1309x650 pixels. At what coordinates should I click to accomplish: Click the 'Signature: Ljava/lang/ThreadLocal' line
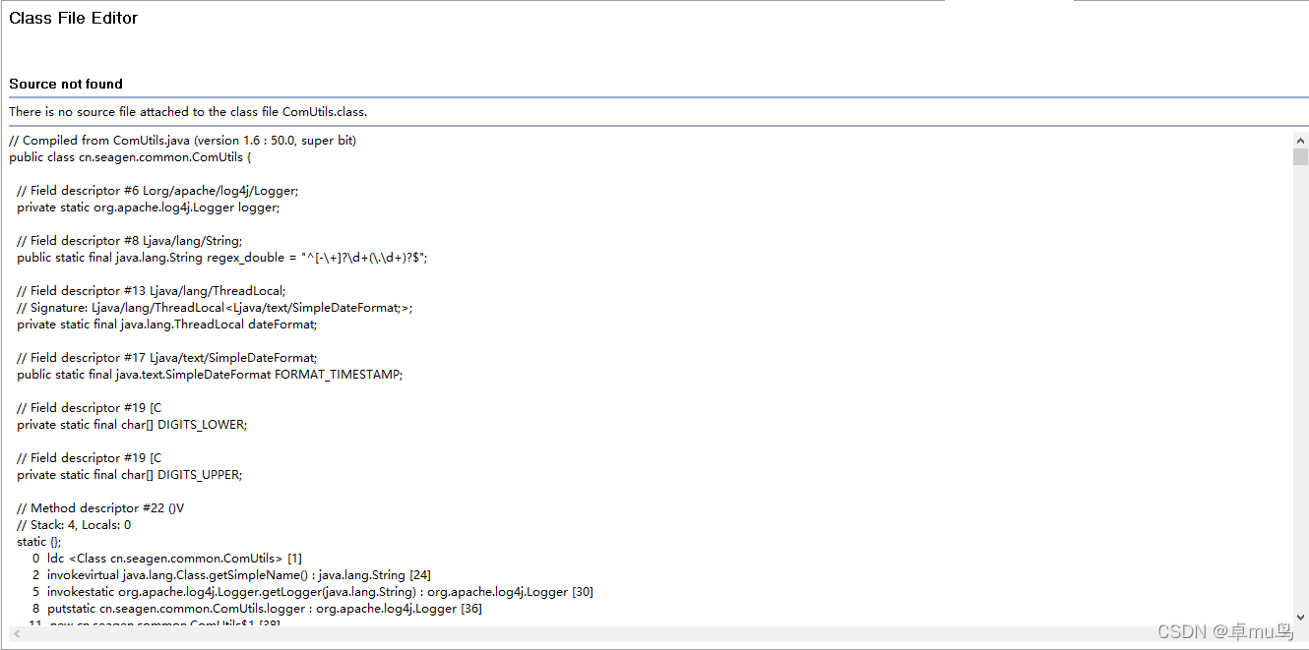[215, 308]
